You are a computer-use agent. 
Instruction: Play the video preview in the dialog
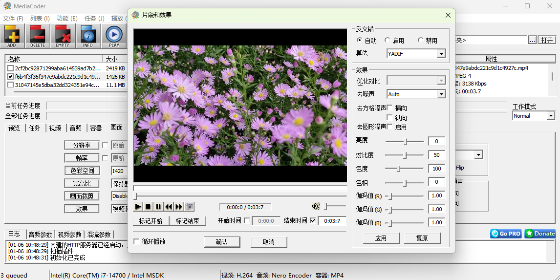click(x=138, y=207)
